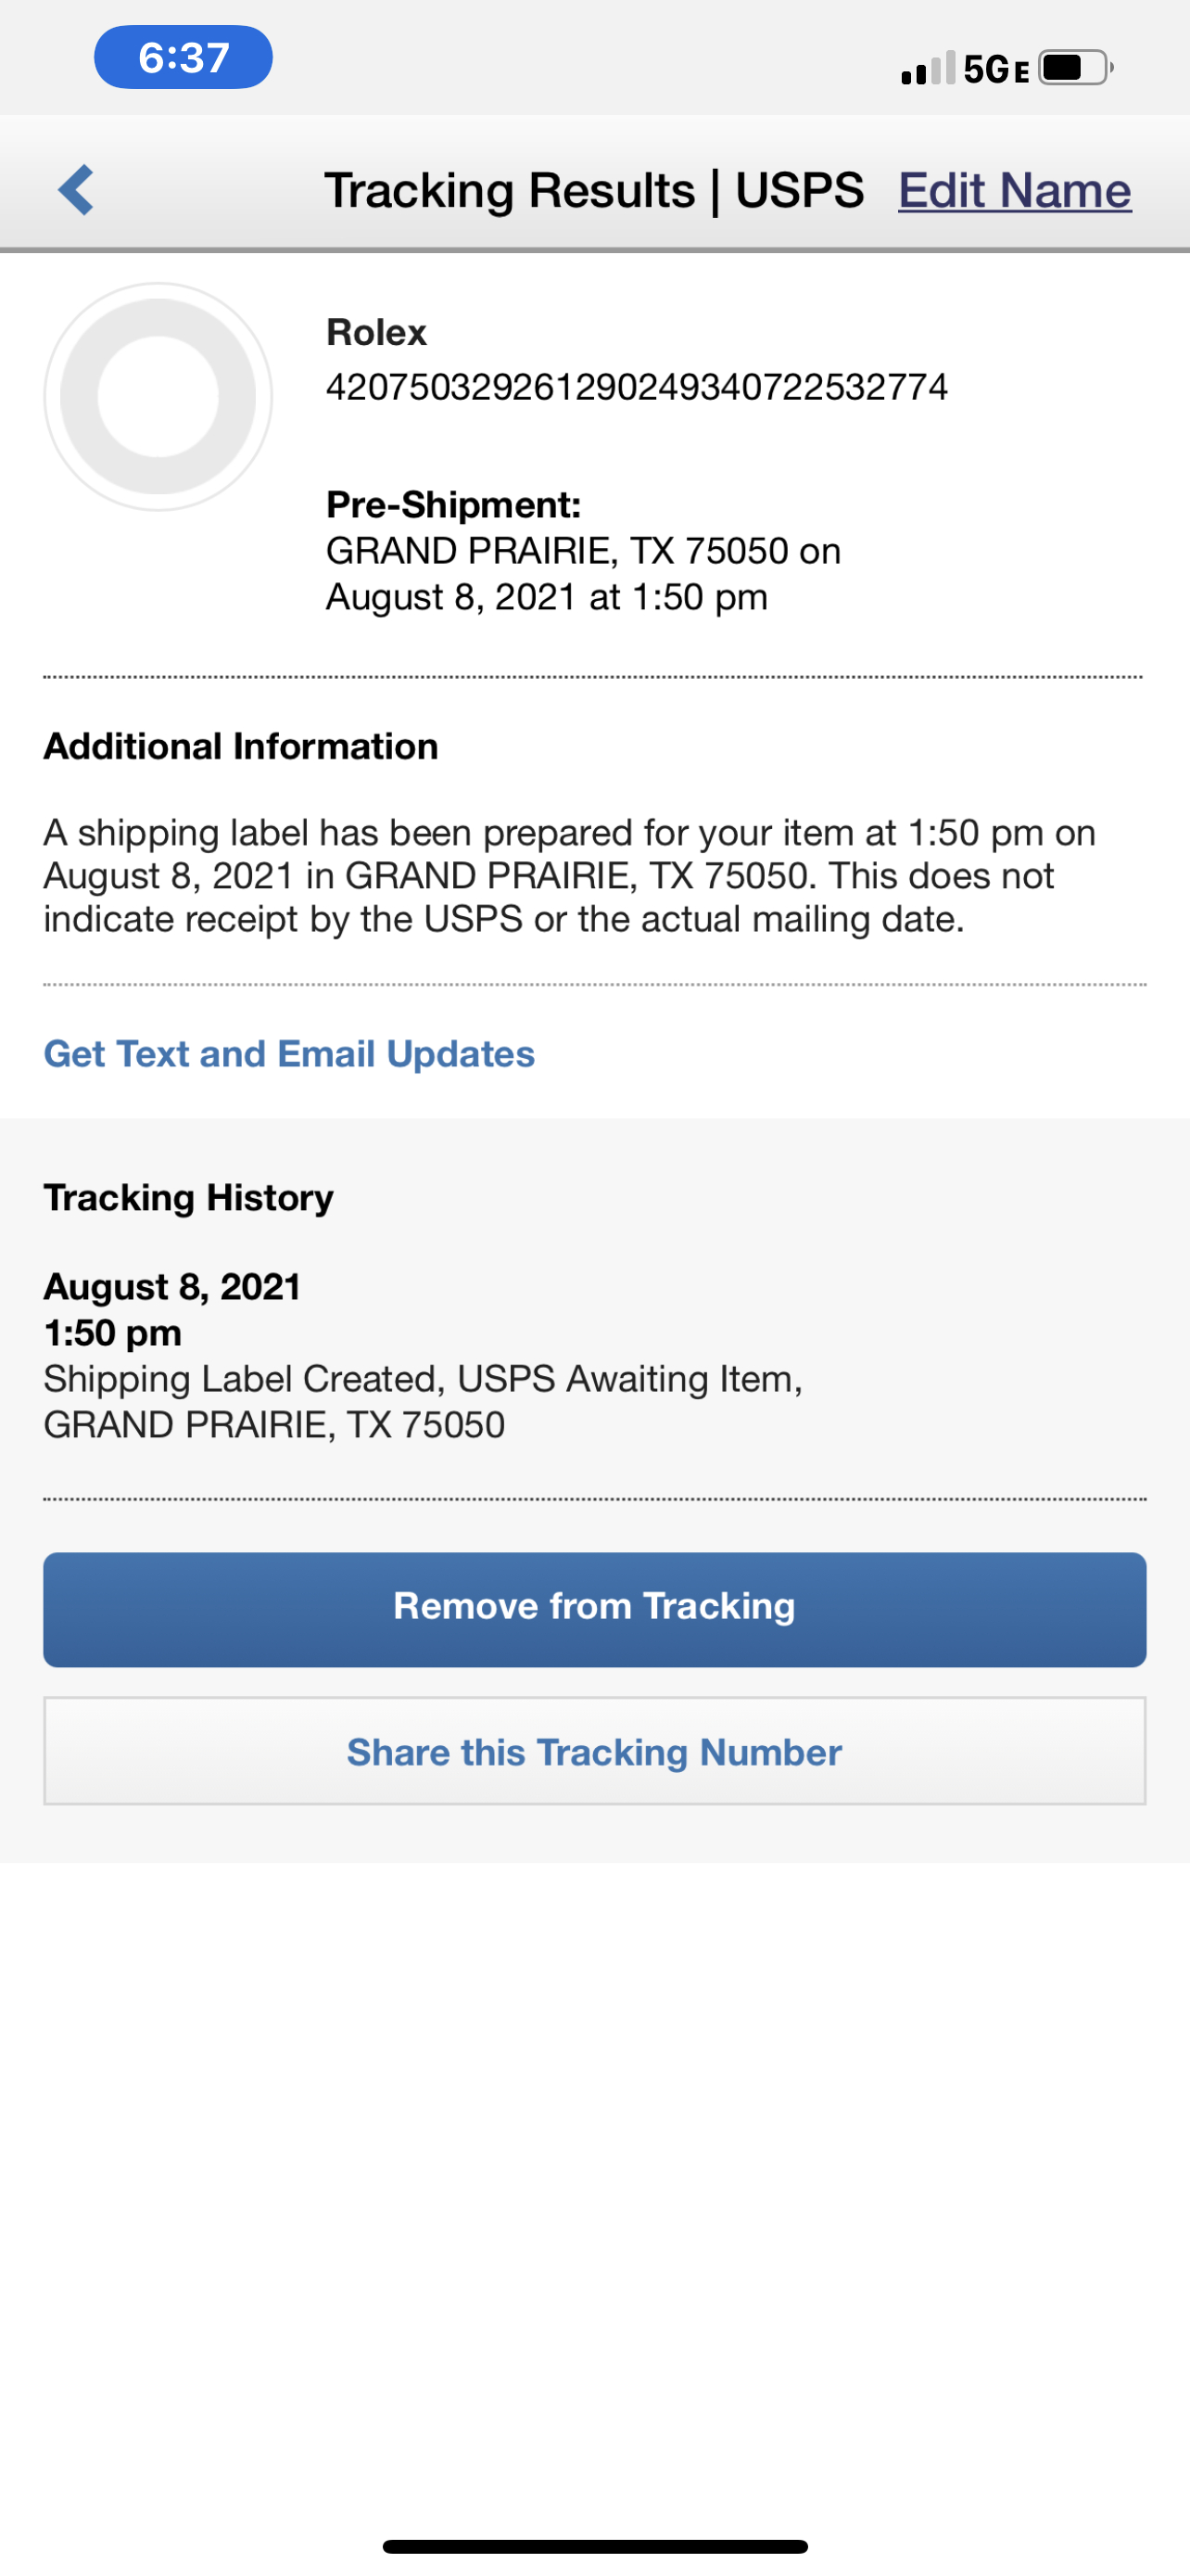This screenshot has height=2576, width=1190.
Task: Tap the blue back arrow
Action: click(76, 190)
